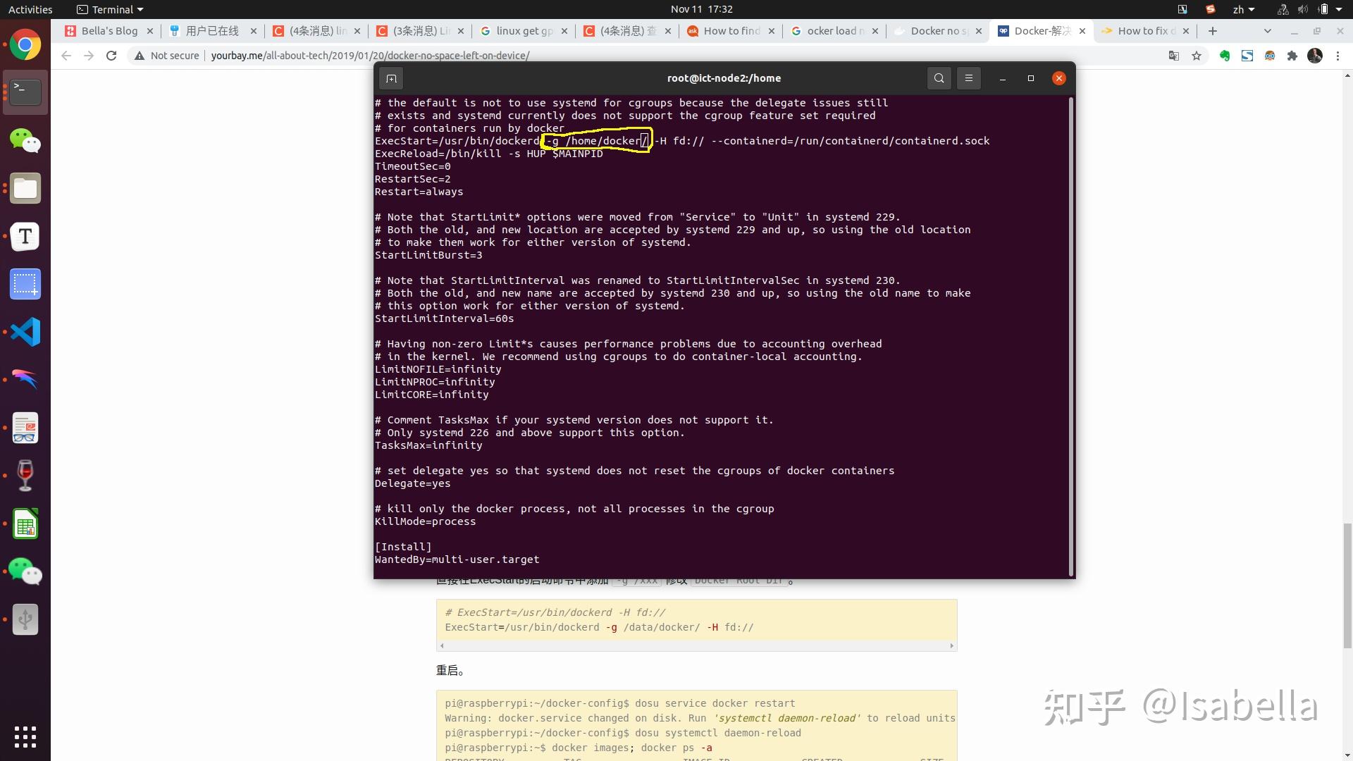The height and width of the screenshot is (761, 1353).
Task: Expand the Chrome tab search chevron
Action: coord(1268,31)
